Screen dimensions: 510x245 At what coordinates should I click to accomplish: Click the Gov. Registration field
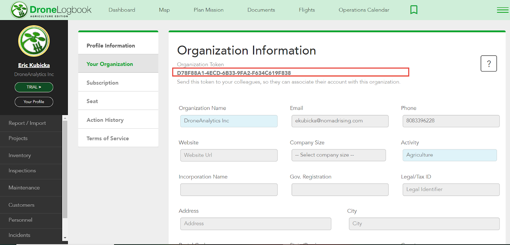click(340, 190)
